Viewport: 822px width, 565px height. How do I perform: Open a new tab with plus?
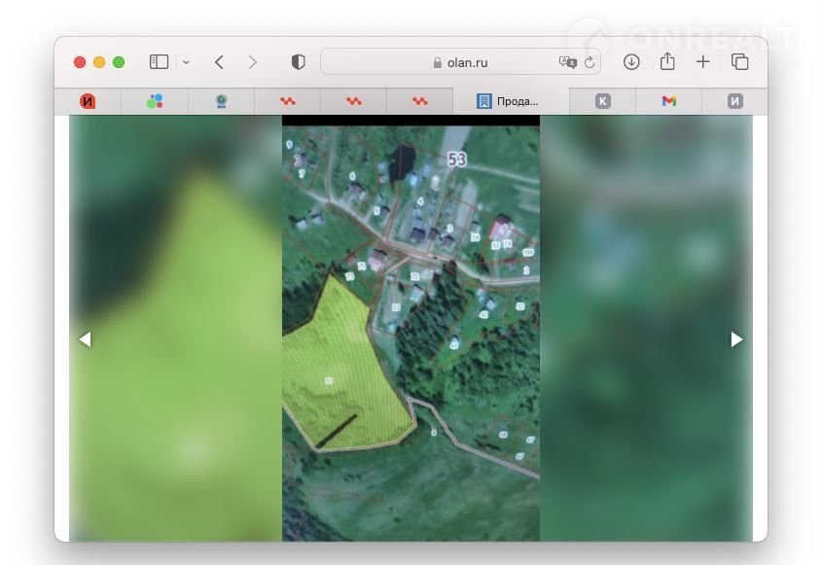click(703, 62)
